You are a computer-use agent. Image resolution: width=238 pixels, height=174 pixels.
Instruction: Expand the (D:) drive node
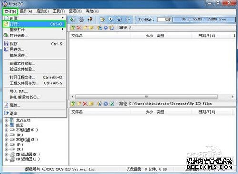[x=7, y=135]
